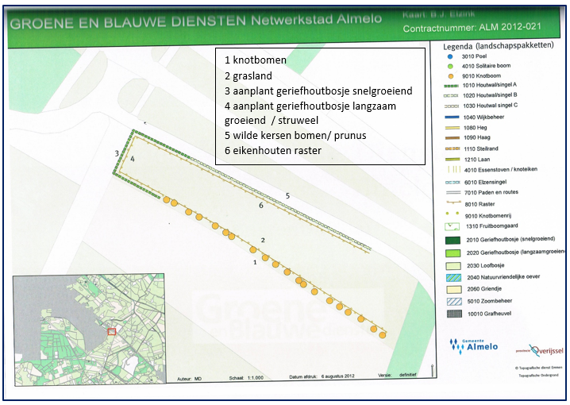Screen dimensions: 570x405
Task: Click the 1310 Fruitboomgaard legend symbol
Action: (x=453, y=226)
